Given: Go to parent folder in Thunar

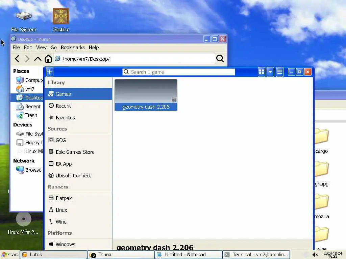Looking at the screenshot, I should 38,59.
